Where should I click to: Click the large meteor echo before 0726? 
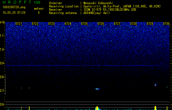(97, 89)
